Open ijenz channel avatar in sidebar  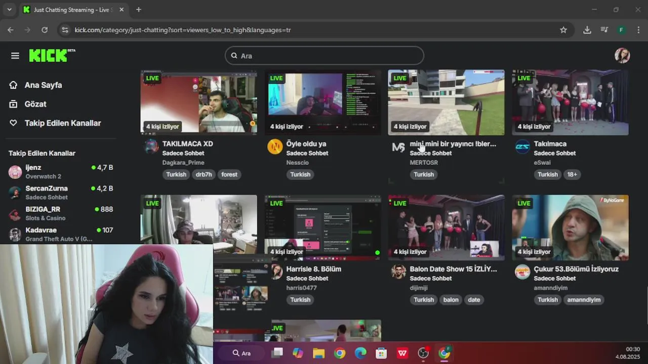15,172
